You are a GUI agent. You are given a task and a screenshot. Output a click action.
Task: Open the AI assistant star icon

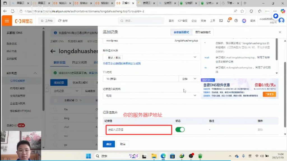tap(244, 21)
